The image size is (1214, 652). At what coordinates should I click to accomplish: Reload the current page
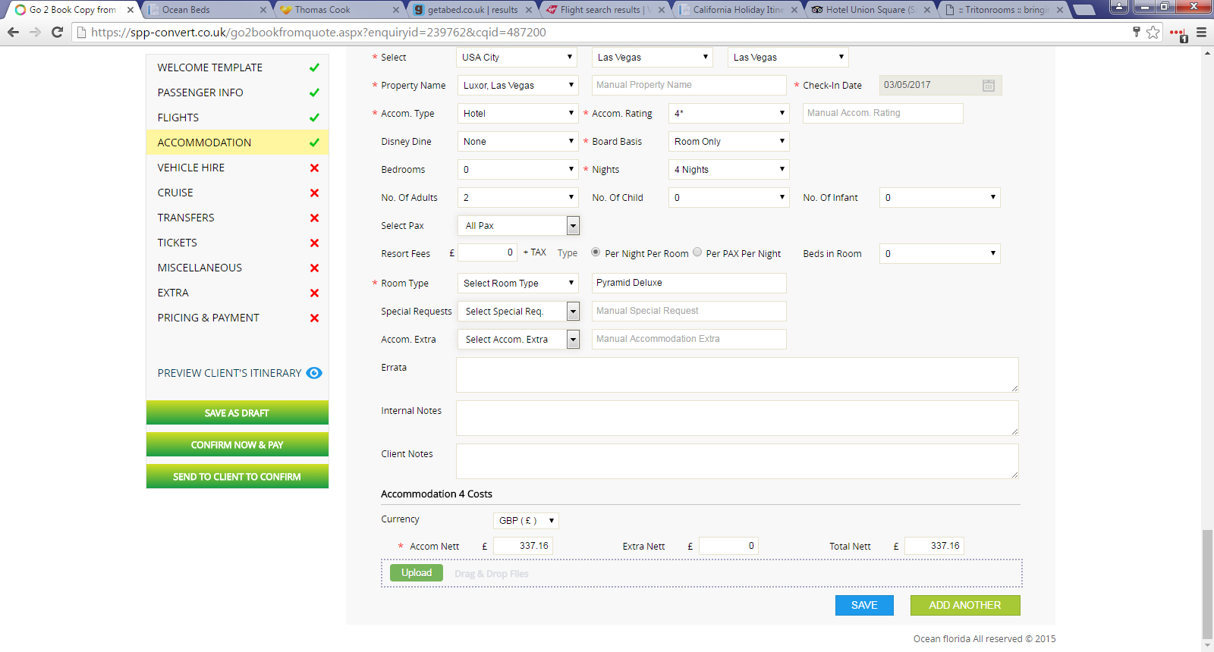57,32
